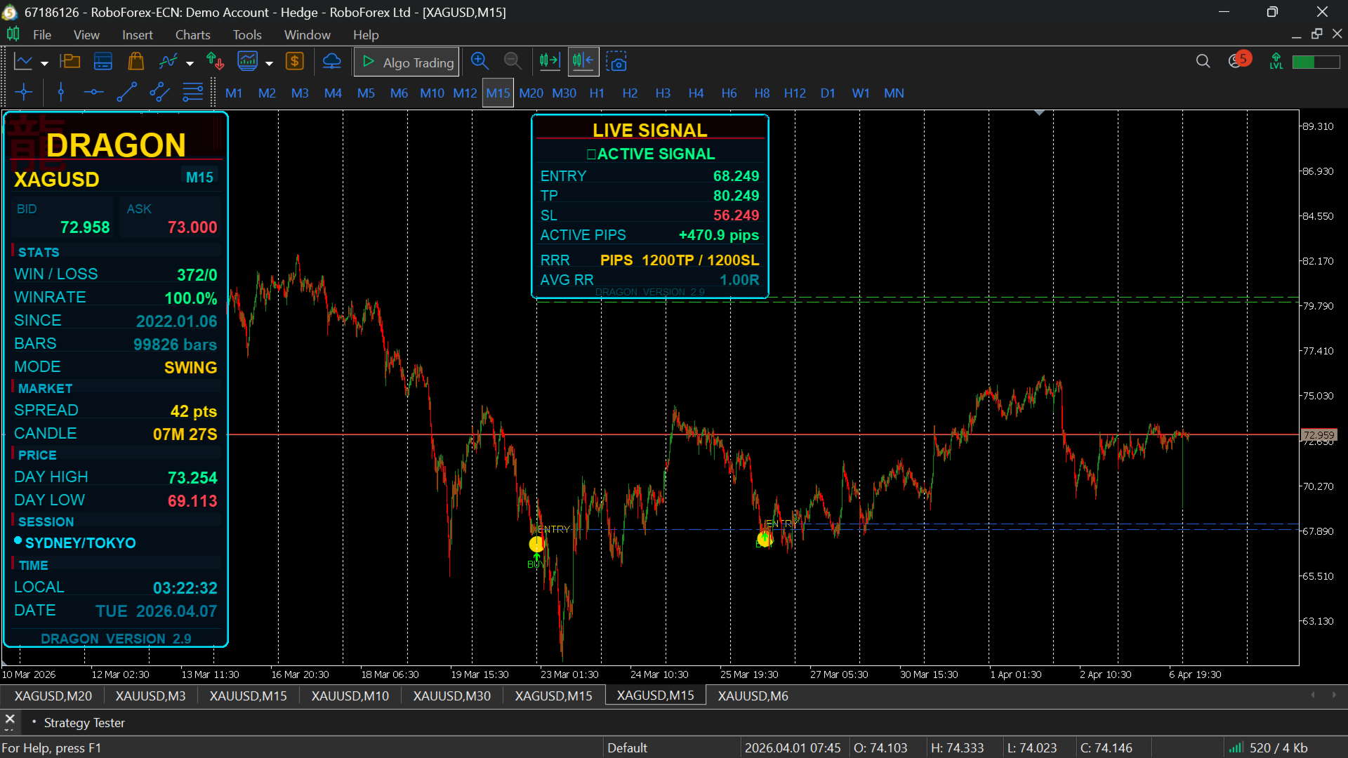The width and height of the screenshot is (1348, 758).
Task: Take a chart screenshot with camera icon
Action: pos(616,62)
